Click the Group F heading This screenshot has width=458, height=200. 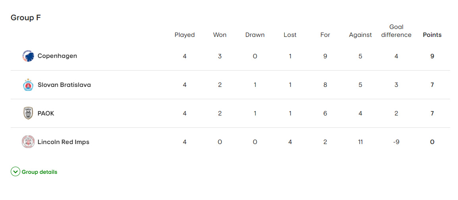[x=26, y=17]
